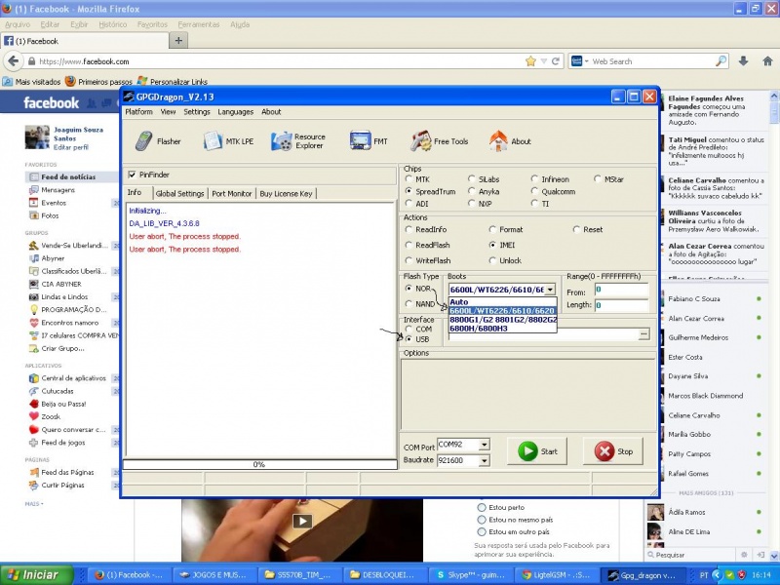
Task: Click the 0% progress bar
Action: click(x=259, y=464)
